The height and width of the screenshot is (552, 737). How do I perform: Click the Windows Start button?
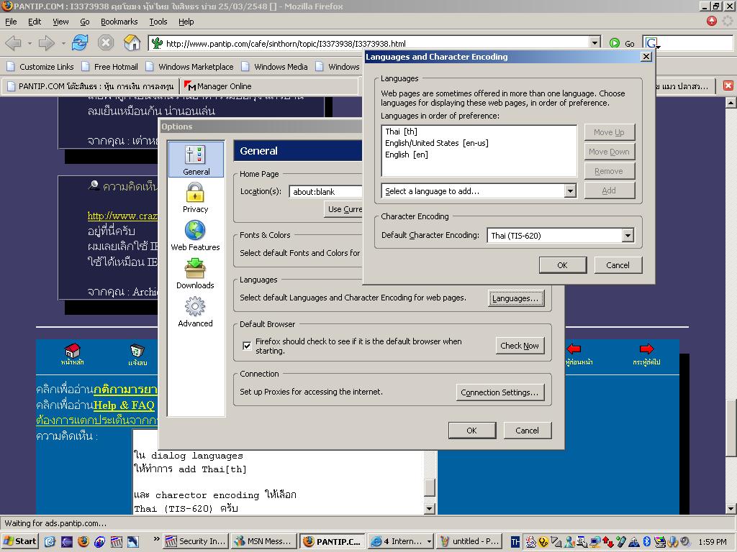point(19,541)
